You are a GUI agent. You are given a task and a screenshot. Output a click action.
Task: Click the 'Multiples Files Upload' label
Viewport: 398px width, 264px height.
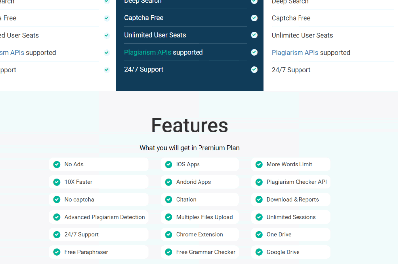[x=204, y=217]
